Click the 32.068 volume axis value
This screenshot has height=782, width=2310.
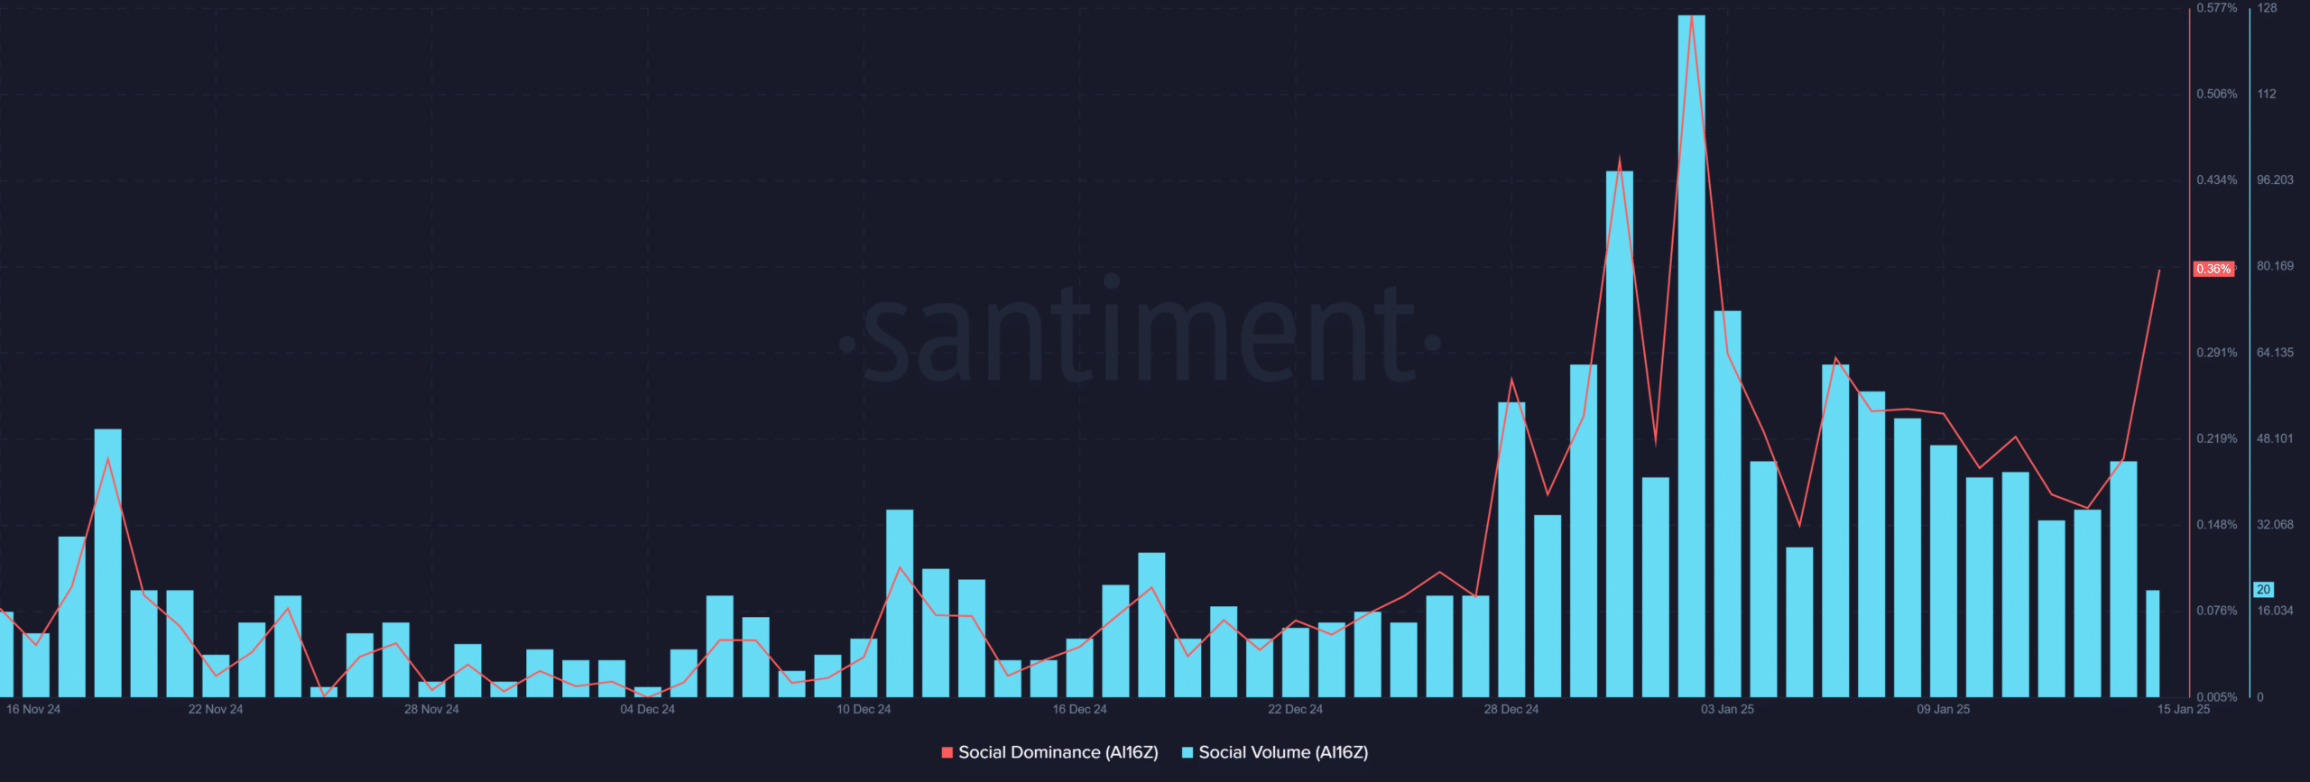[2275, 525]
